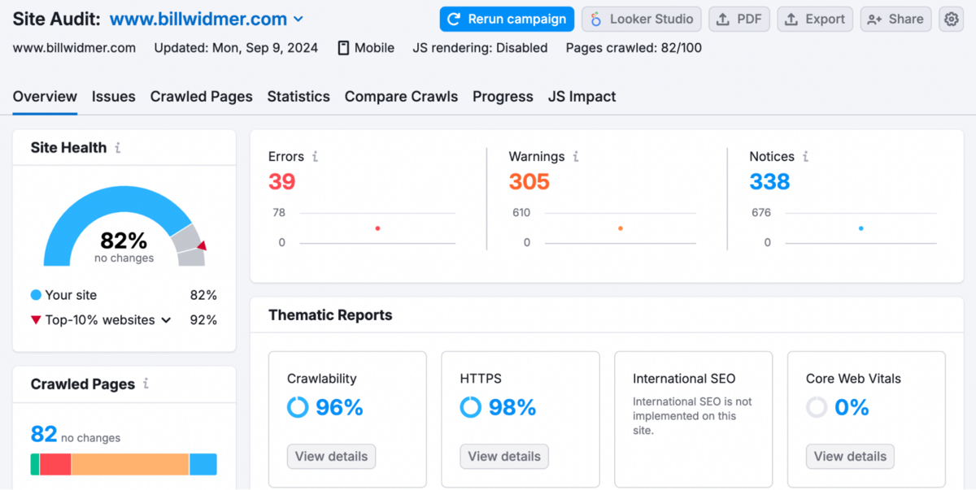Image resolution: width=976 pixels, height=490 pixels.
Task: Click blue dot on Notices chart
Action: click(x=861, y=228)
